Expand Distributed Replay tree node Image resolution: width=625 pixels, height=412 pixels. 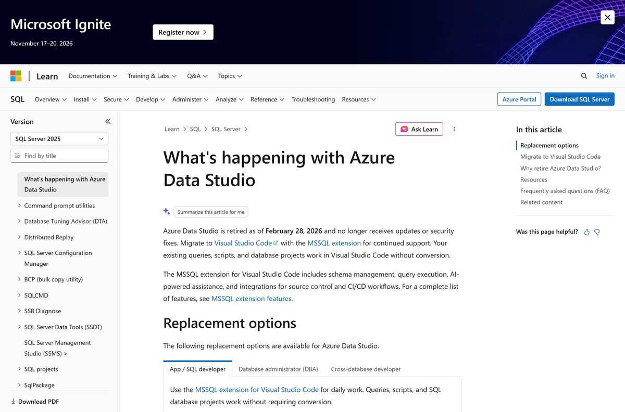19,237
